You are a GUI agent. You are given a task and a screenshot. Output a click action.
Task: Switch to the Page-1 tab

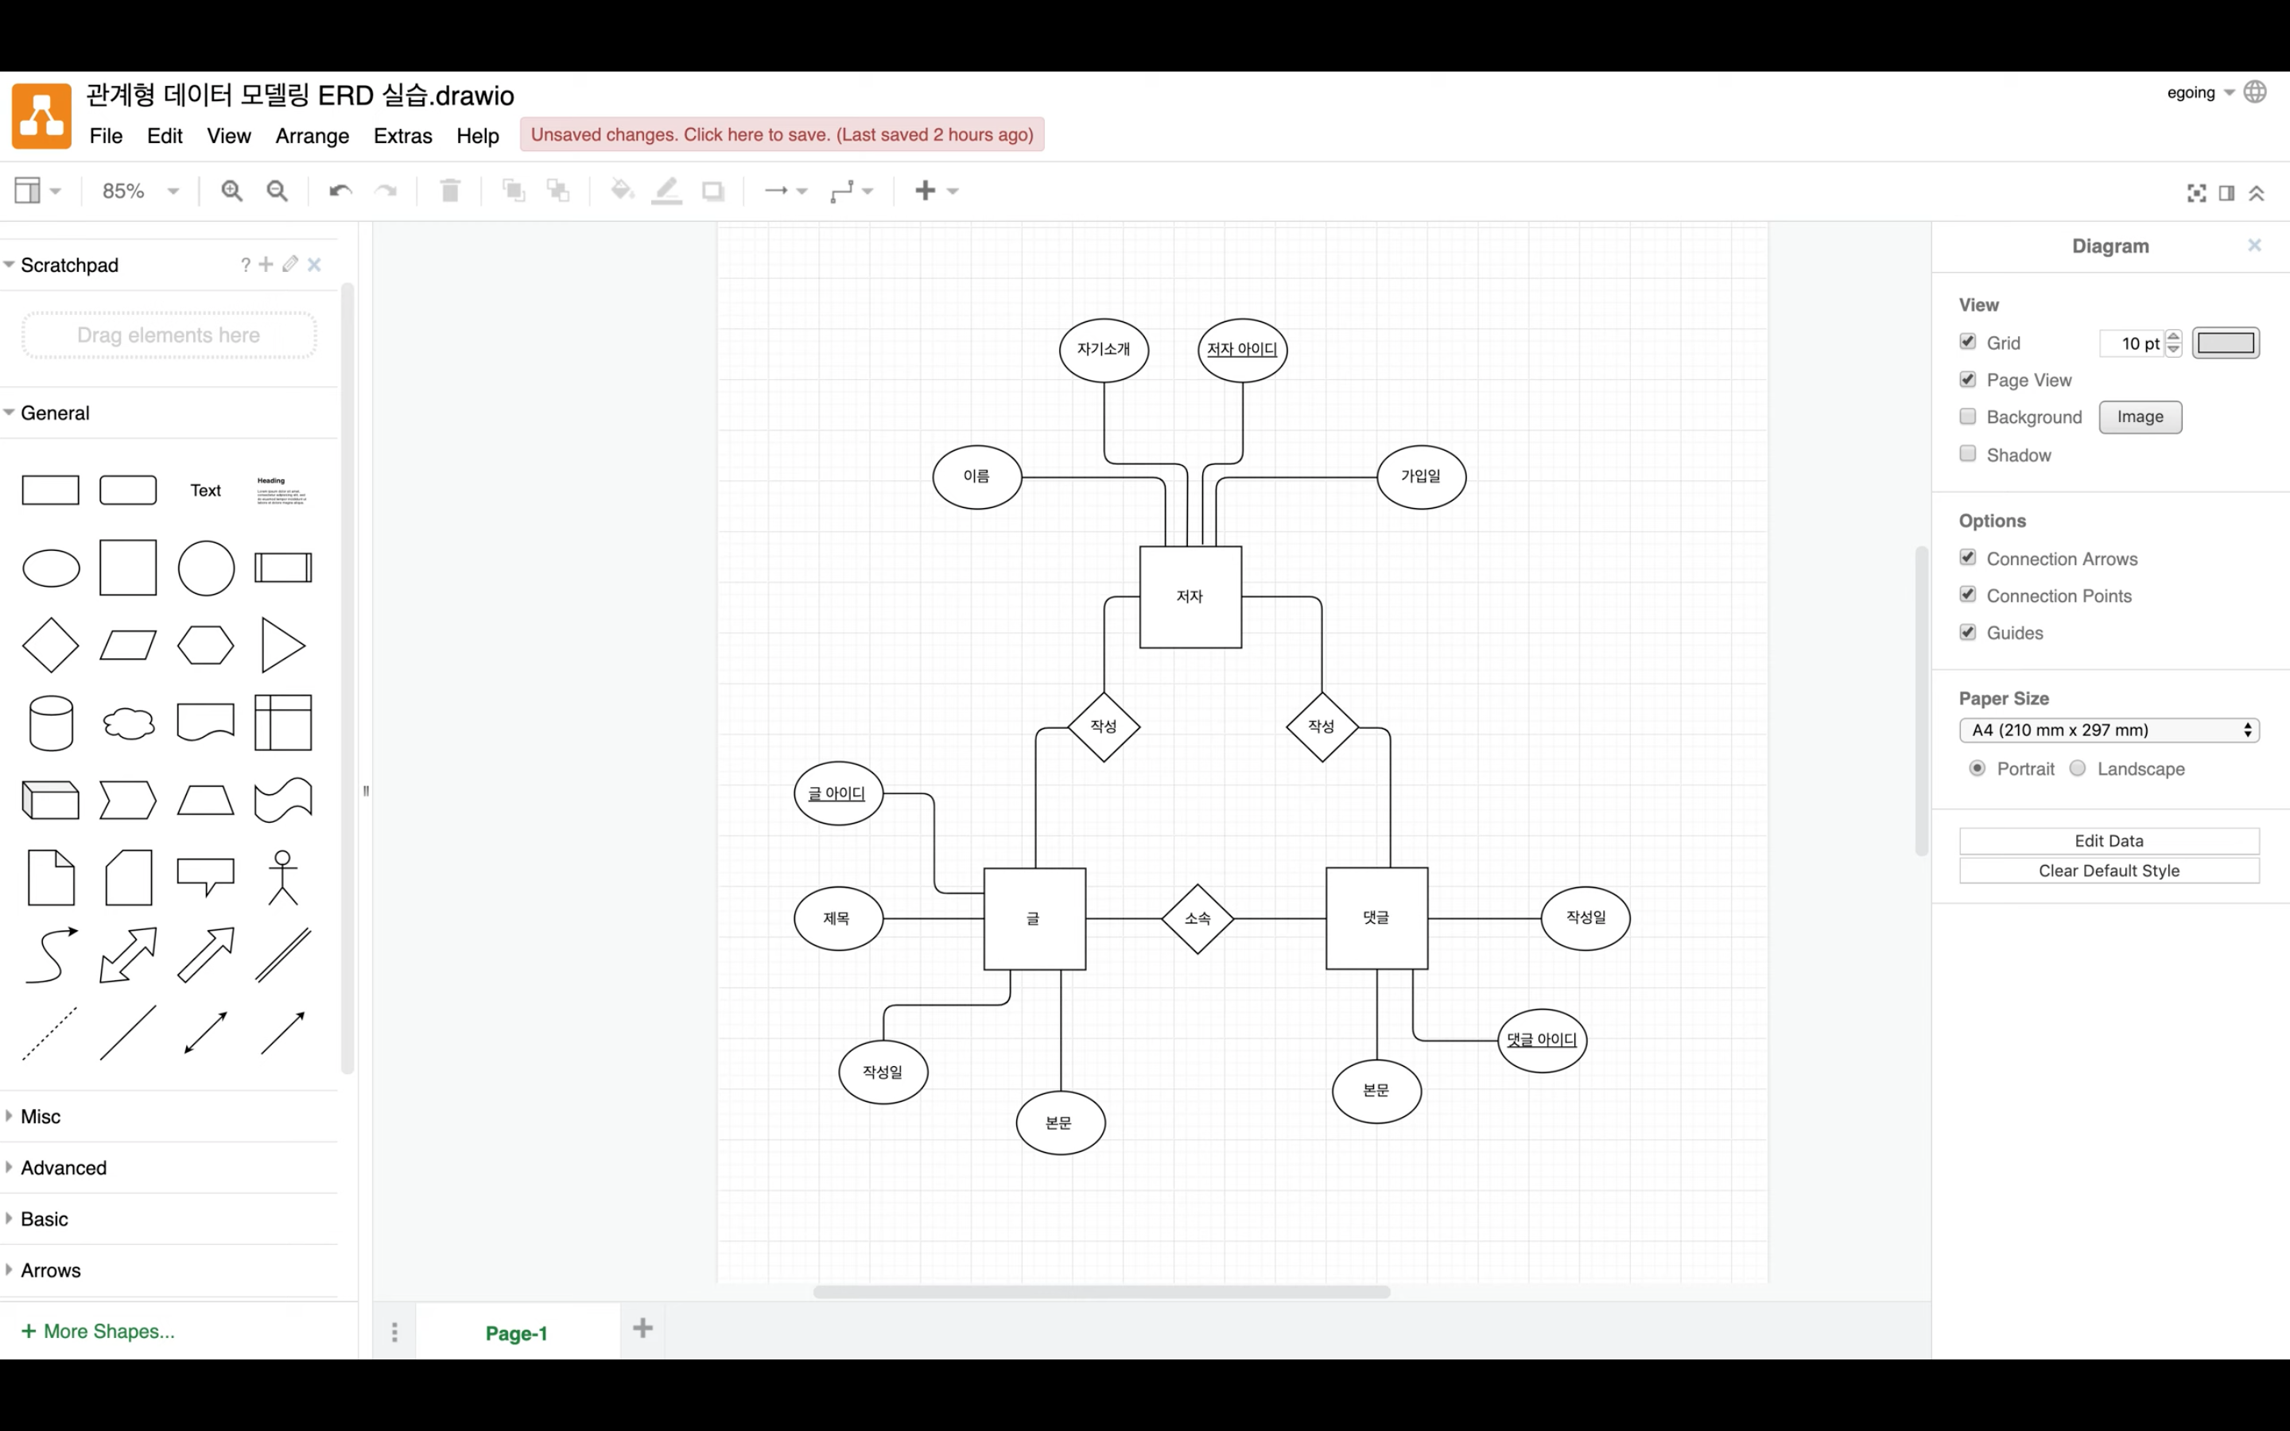(517, 1332)
